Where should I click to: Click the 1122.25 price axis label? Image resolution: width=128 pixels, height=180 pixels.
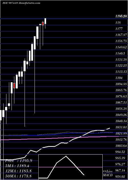coord(121,66)
